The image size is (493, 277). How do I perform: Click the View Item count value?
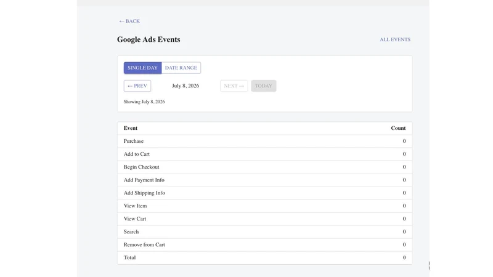404,206
